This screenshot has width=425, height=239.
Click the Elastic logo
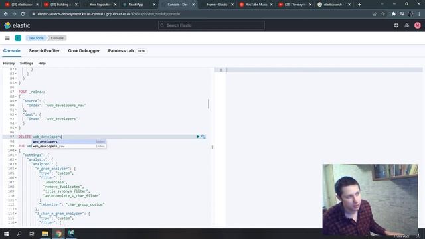(17, 25)
